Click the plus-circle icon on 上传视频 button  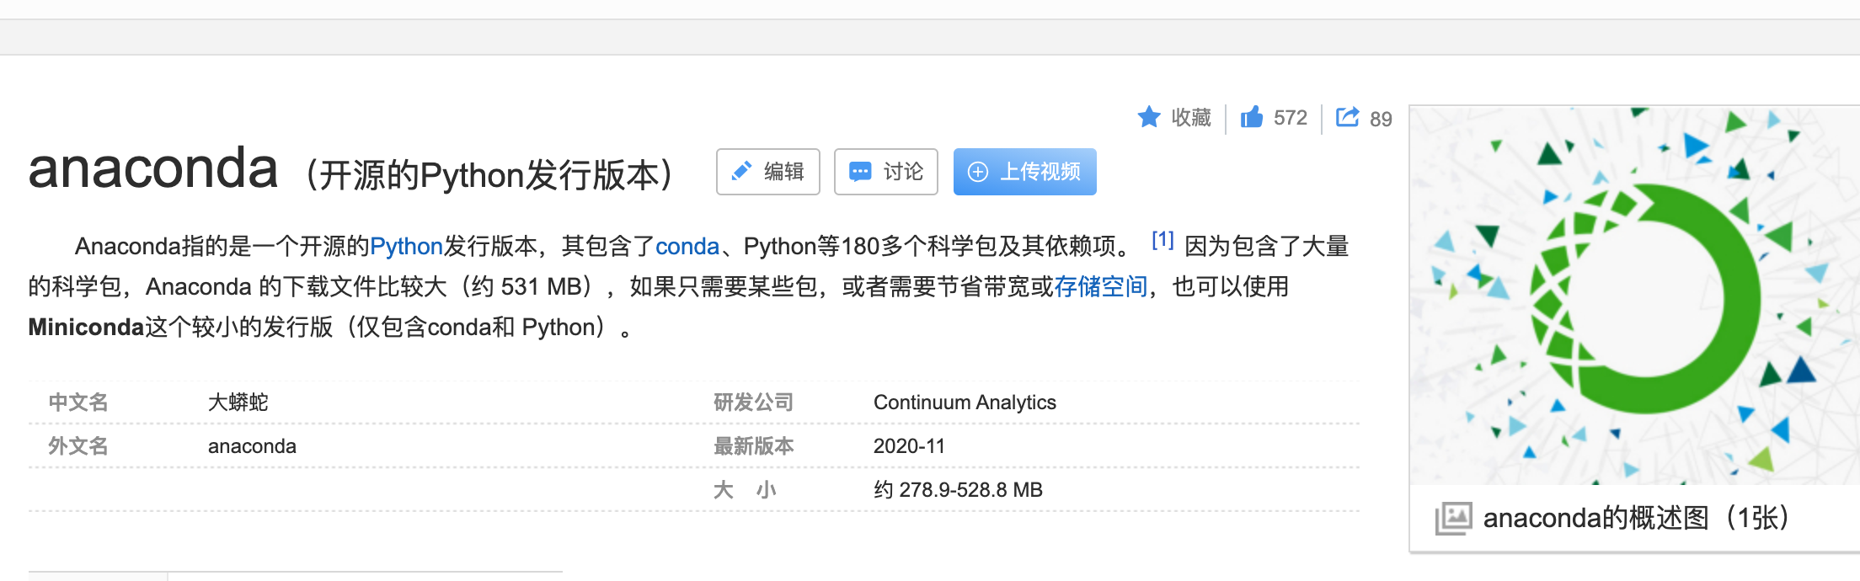(x=979, y=171)
